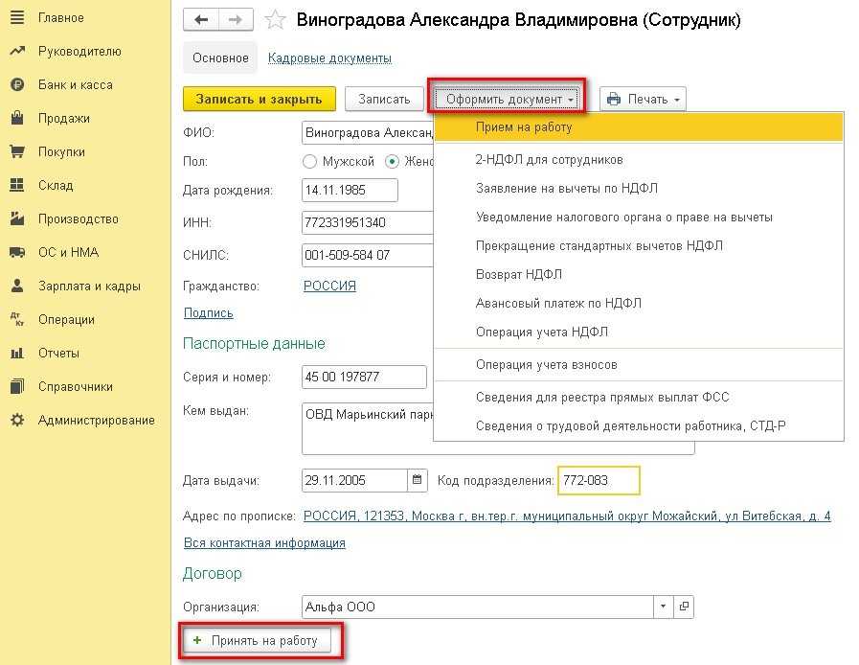Click the Банк и касса ruble icon

point(17,84)
